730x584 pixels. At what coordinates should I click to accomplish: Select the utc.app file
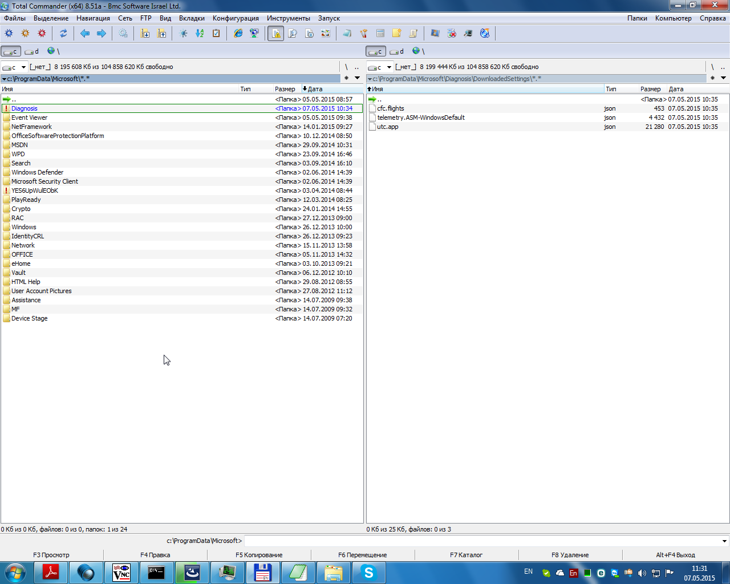547,127
